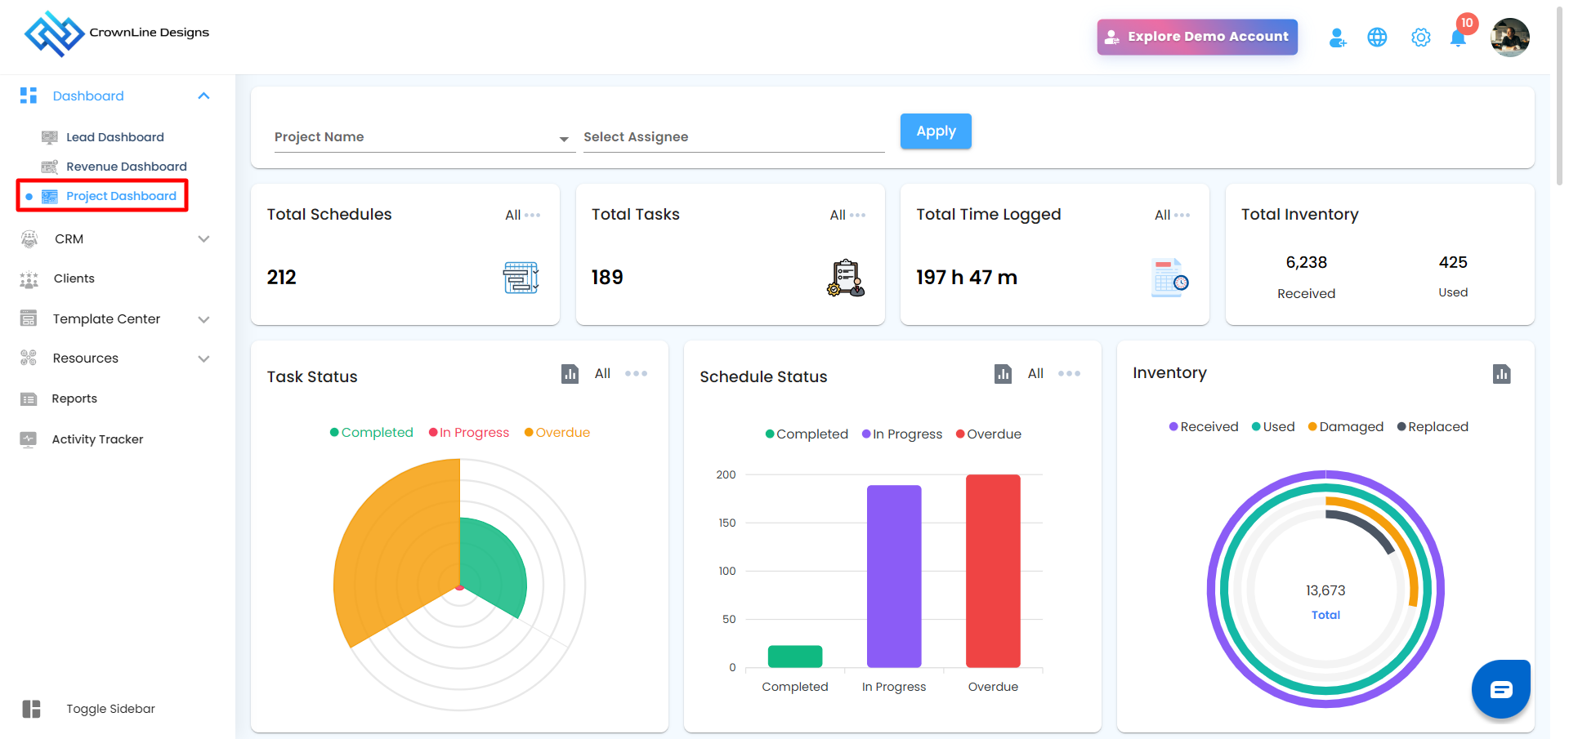
Task: Click the settings gear icon in header
Action: pyautogui.click(x=1421, y=38)
